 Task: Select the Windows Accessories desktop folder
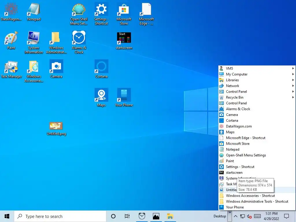34,71
